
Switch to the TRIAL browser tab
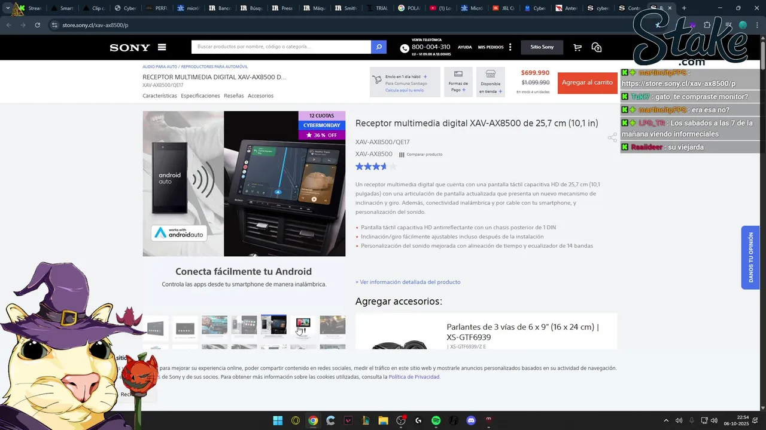(x=378, y=8)
